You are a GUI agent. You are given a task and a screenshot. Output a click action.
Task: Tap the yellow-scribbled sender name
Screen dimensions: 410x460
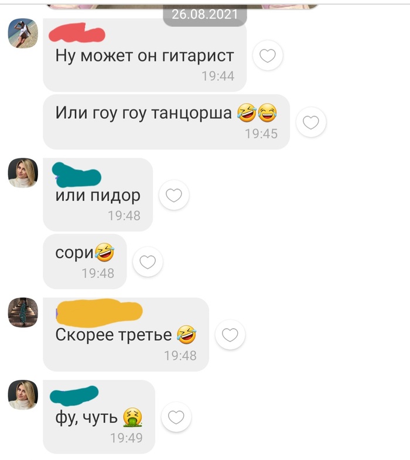click(x=99, y=313)
